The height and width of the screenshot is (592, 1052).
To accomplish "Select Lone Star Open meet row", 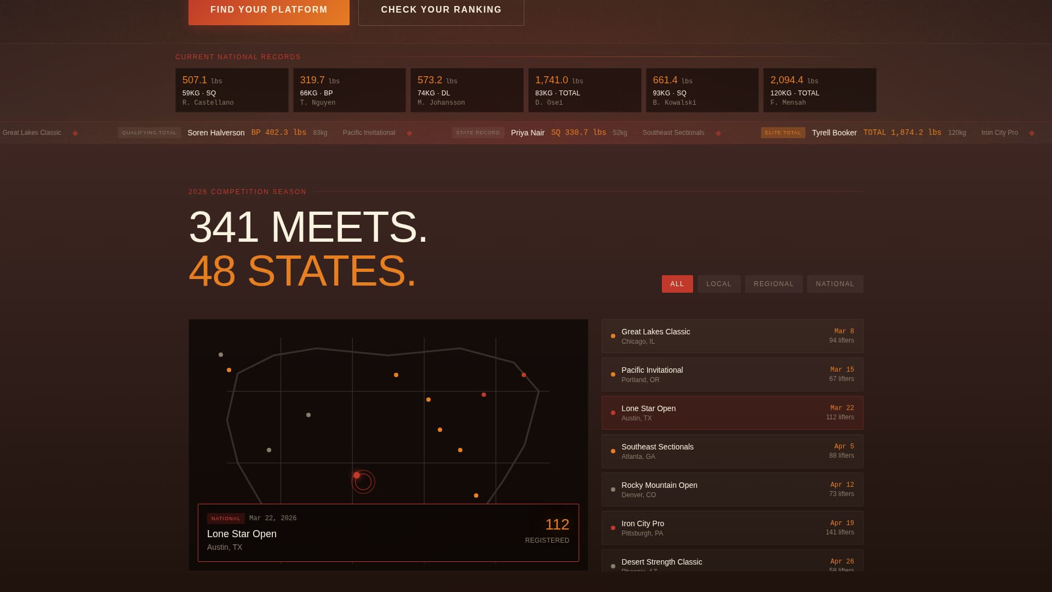I will (x=732, y=413).
